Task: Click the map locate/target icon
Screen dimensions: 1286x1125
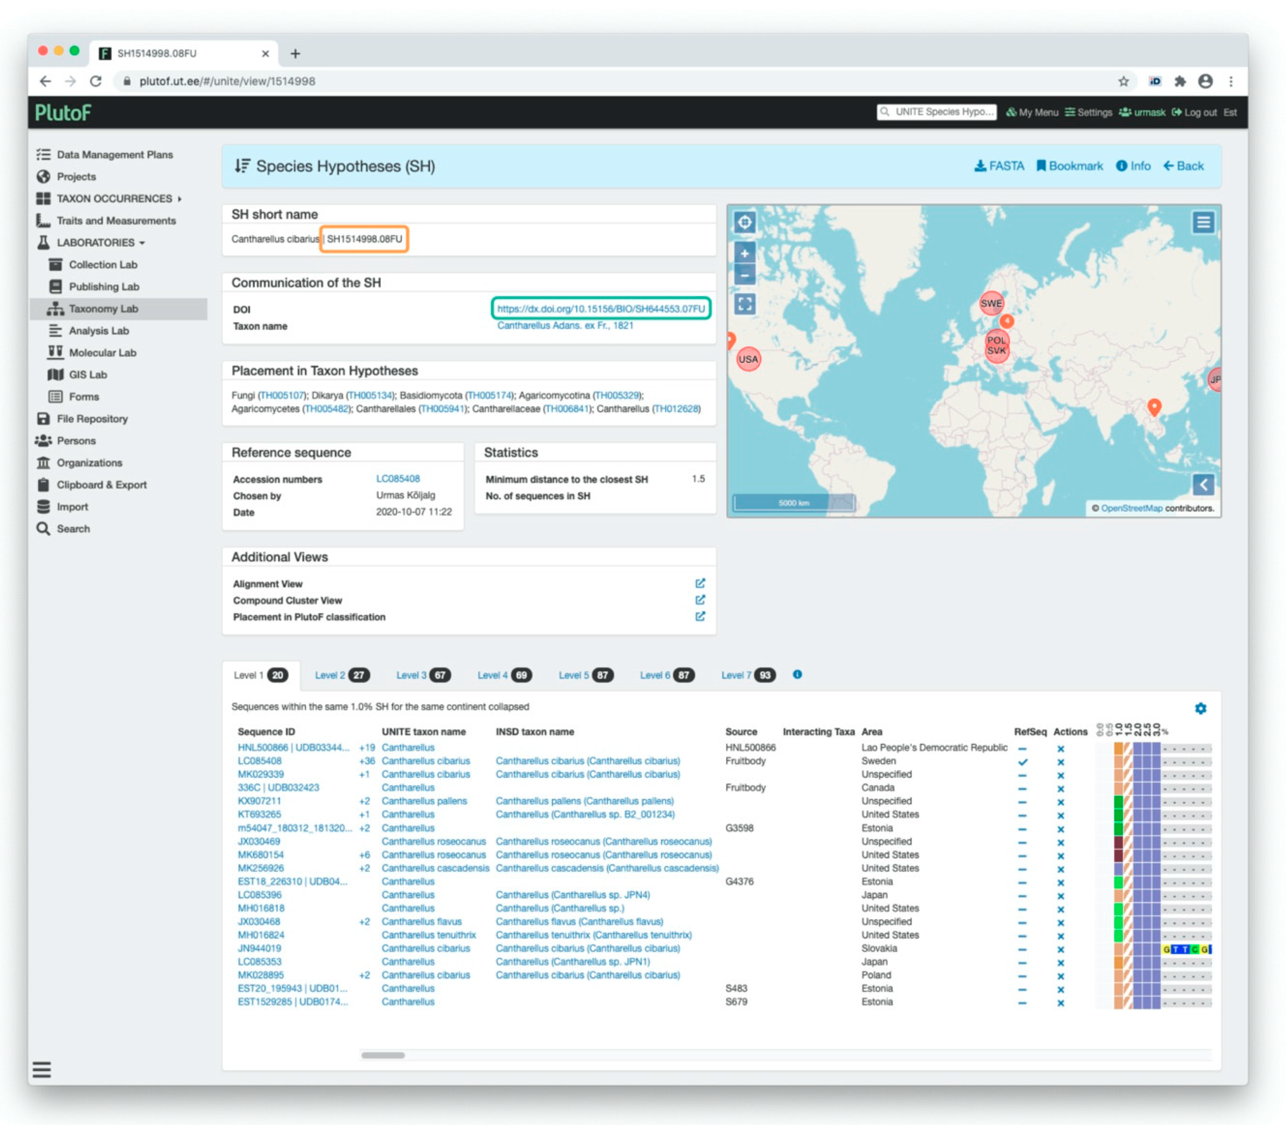Action: (745, 222)
